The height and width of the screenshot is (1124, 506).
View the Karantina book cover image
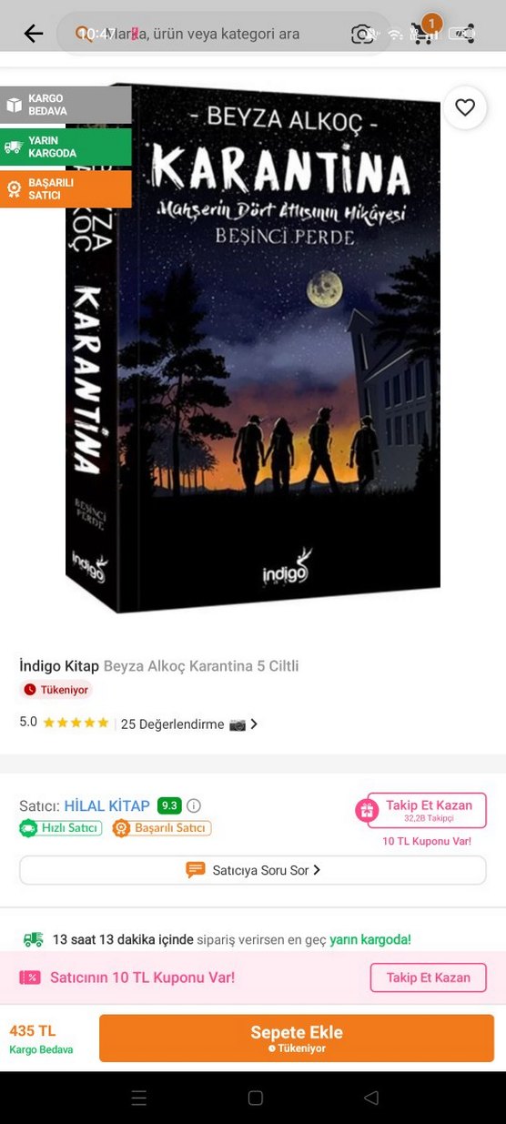point(253,346)
